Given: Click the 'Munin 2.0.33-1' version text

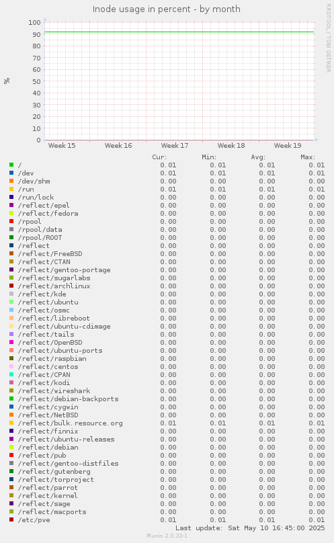Looking at the screenshot, I should [167, 536].
